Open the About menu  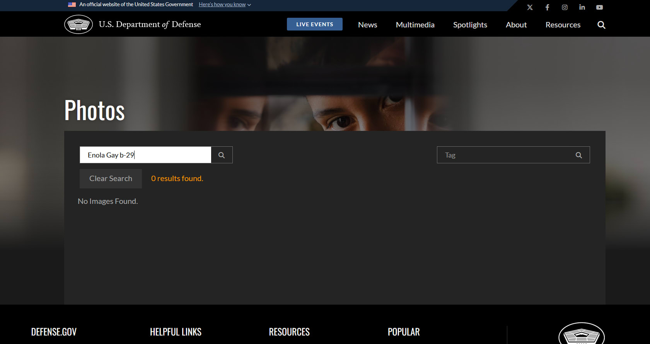[516, 25]
